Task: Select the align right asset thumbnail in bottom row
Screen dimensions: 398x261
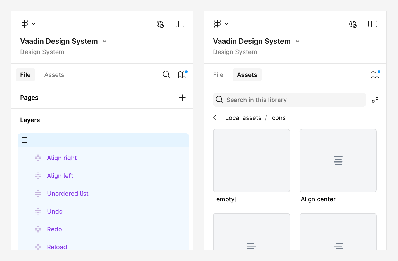Action: coord(338,231)
